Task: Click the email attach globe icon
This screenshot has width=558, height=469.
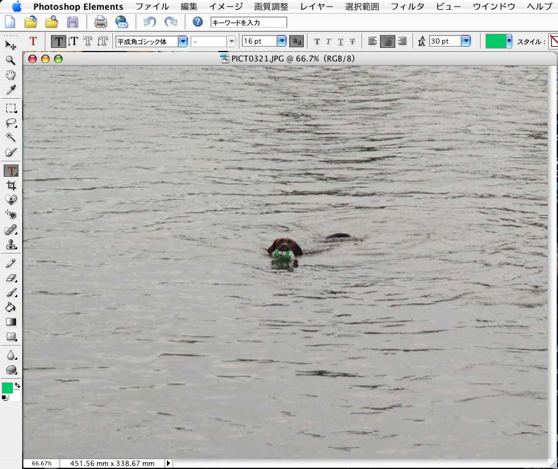Action: [122, 22]
